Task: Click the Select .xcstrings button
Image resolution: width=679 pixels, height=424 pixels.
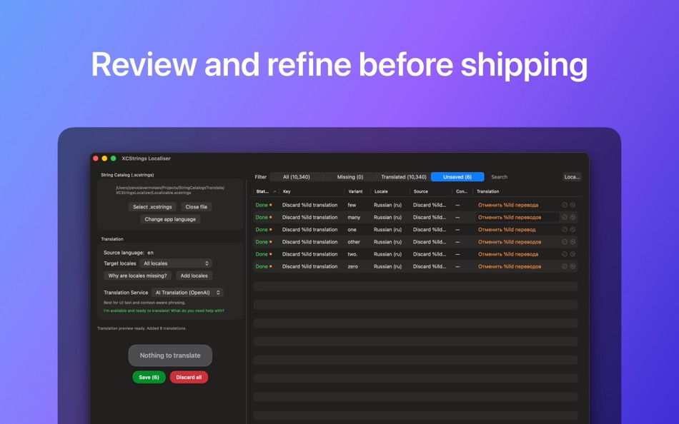Action: (152, 207)
